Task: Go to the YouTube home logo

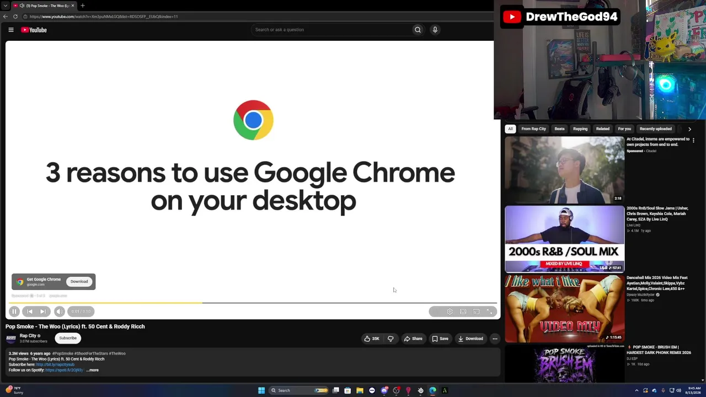Action: tap(34, 30)
